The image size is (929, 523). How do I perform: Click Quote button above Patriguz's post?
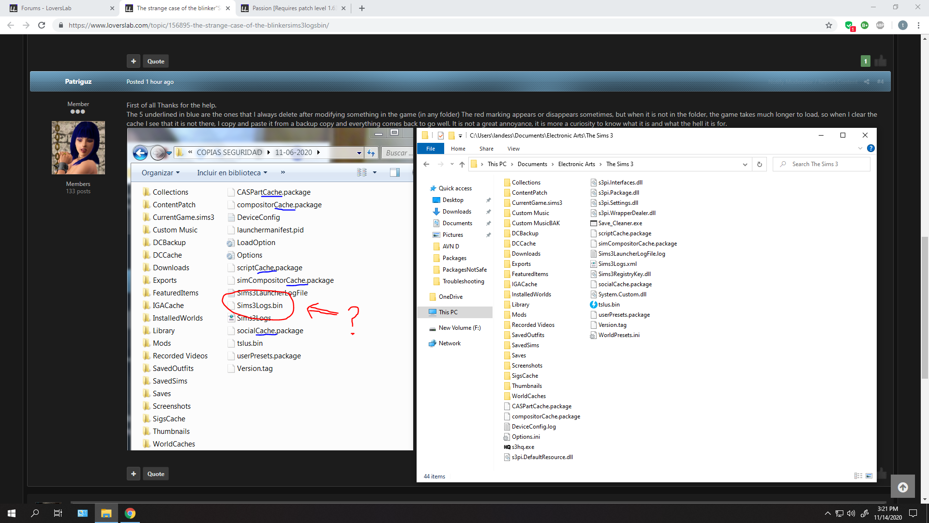click(x=156, y=62)
